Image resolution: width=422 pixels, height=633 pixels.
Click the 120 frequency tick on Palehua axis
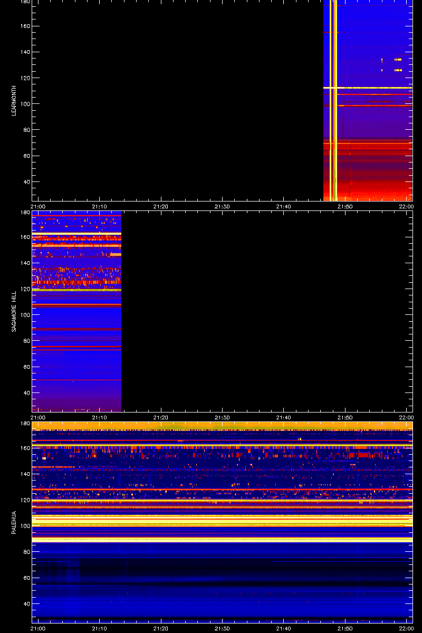point(26,500)
